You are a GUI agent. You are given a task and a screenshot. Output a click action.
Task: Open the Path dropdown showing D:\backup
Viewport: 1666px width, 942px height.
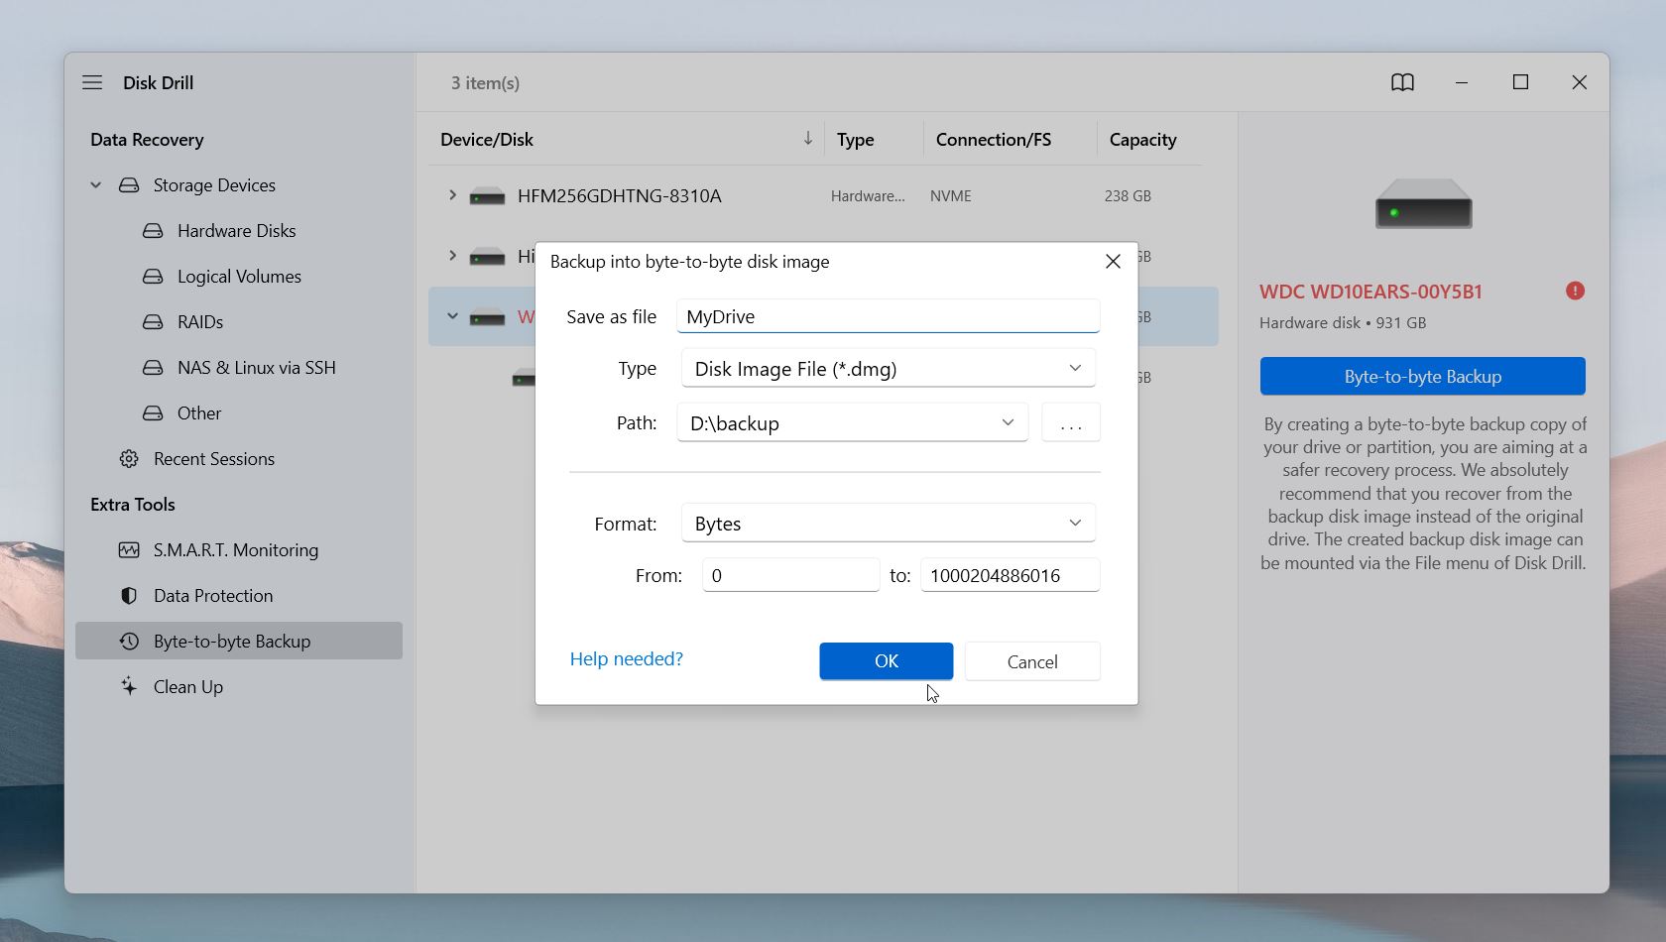click(x=853, y=422)
